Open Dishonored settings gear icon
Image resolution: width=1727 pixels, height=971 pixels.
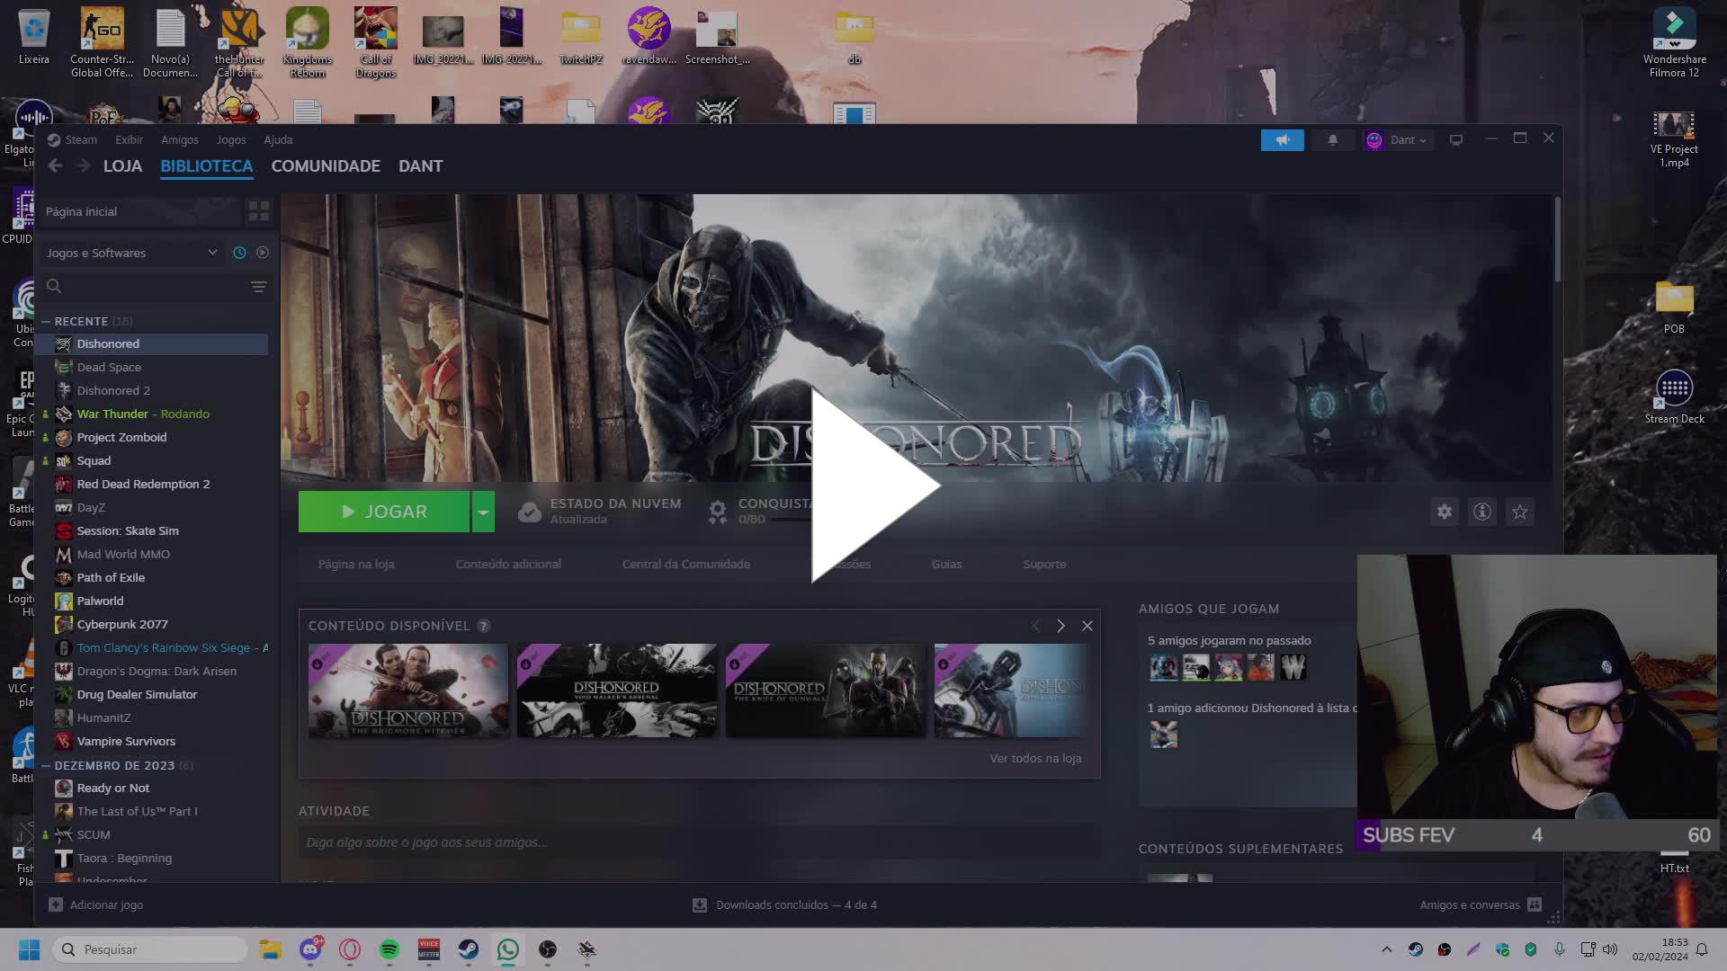pos(1445,512)
